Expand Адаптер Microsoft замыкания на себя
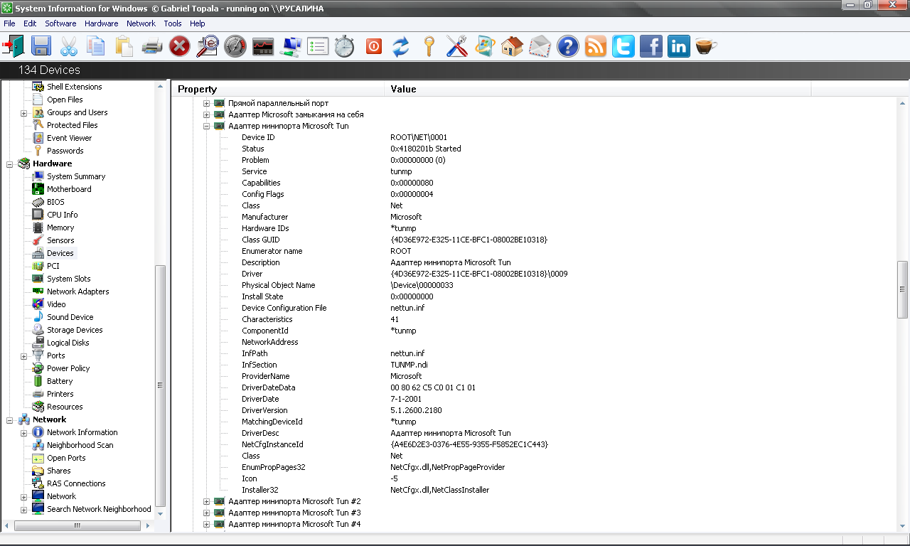 207,114
